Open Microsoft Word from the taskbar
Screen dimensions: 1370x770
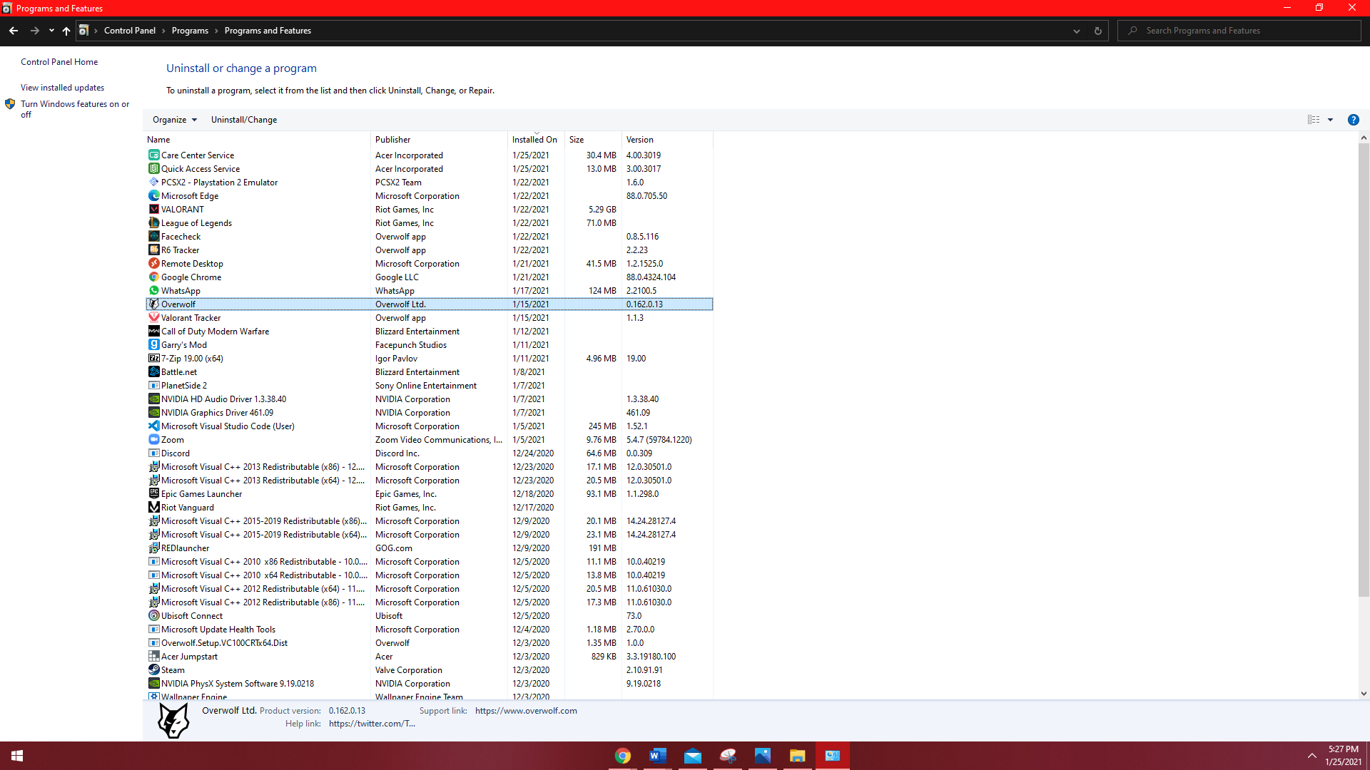tap(657, 756)
